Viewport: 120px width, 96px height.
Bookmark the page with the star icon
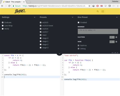pos(89,6)
